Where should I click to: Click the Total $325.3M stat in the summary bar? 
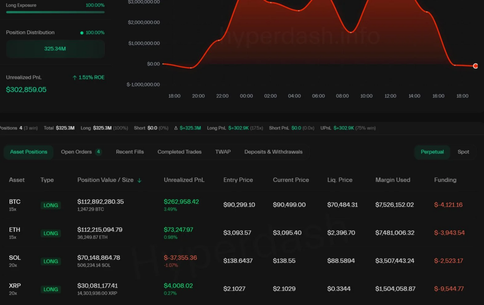click(x=60, y=127)
